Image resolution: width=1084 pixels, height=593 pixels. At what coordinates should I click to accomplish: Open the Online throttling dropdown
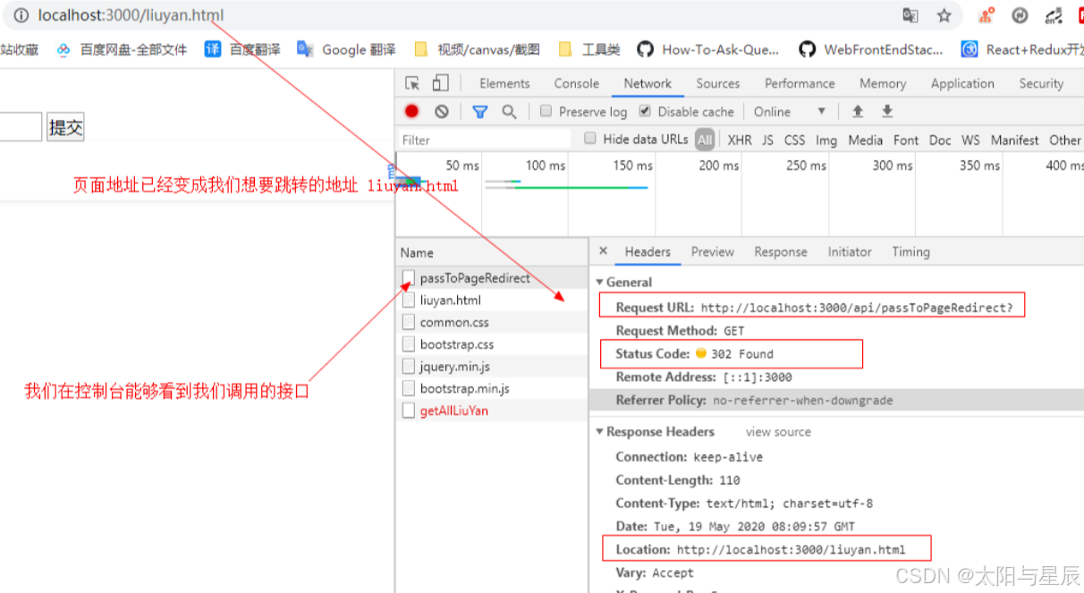[x=790, y=112]
